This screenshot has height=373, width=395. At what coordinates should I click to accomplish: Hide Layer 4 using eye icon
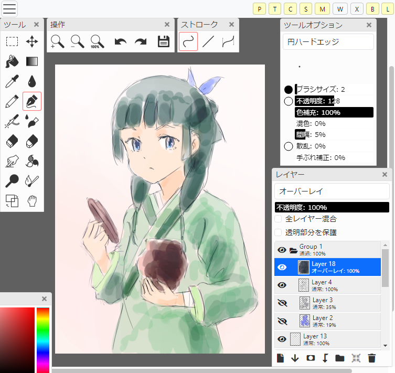point(282,285)
